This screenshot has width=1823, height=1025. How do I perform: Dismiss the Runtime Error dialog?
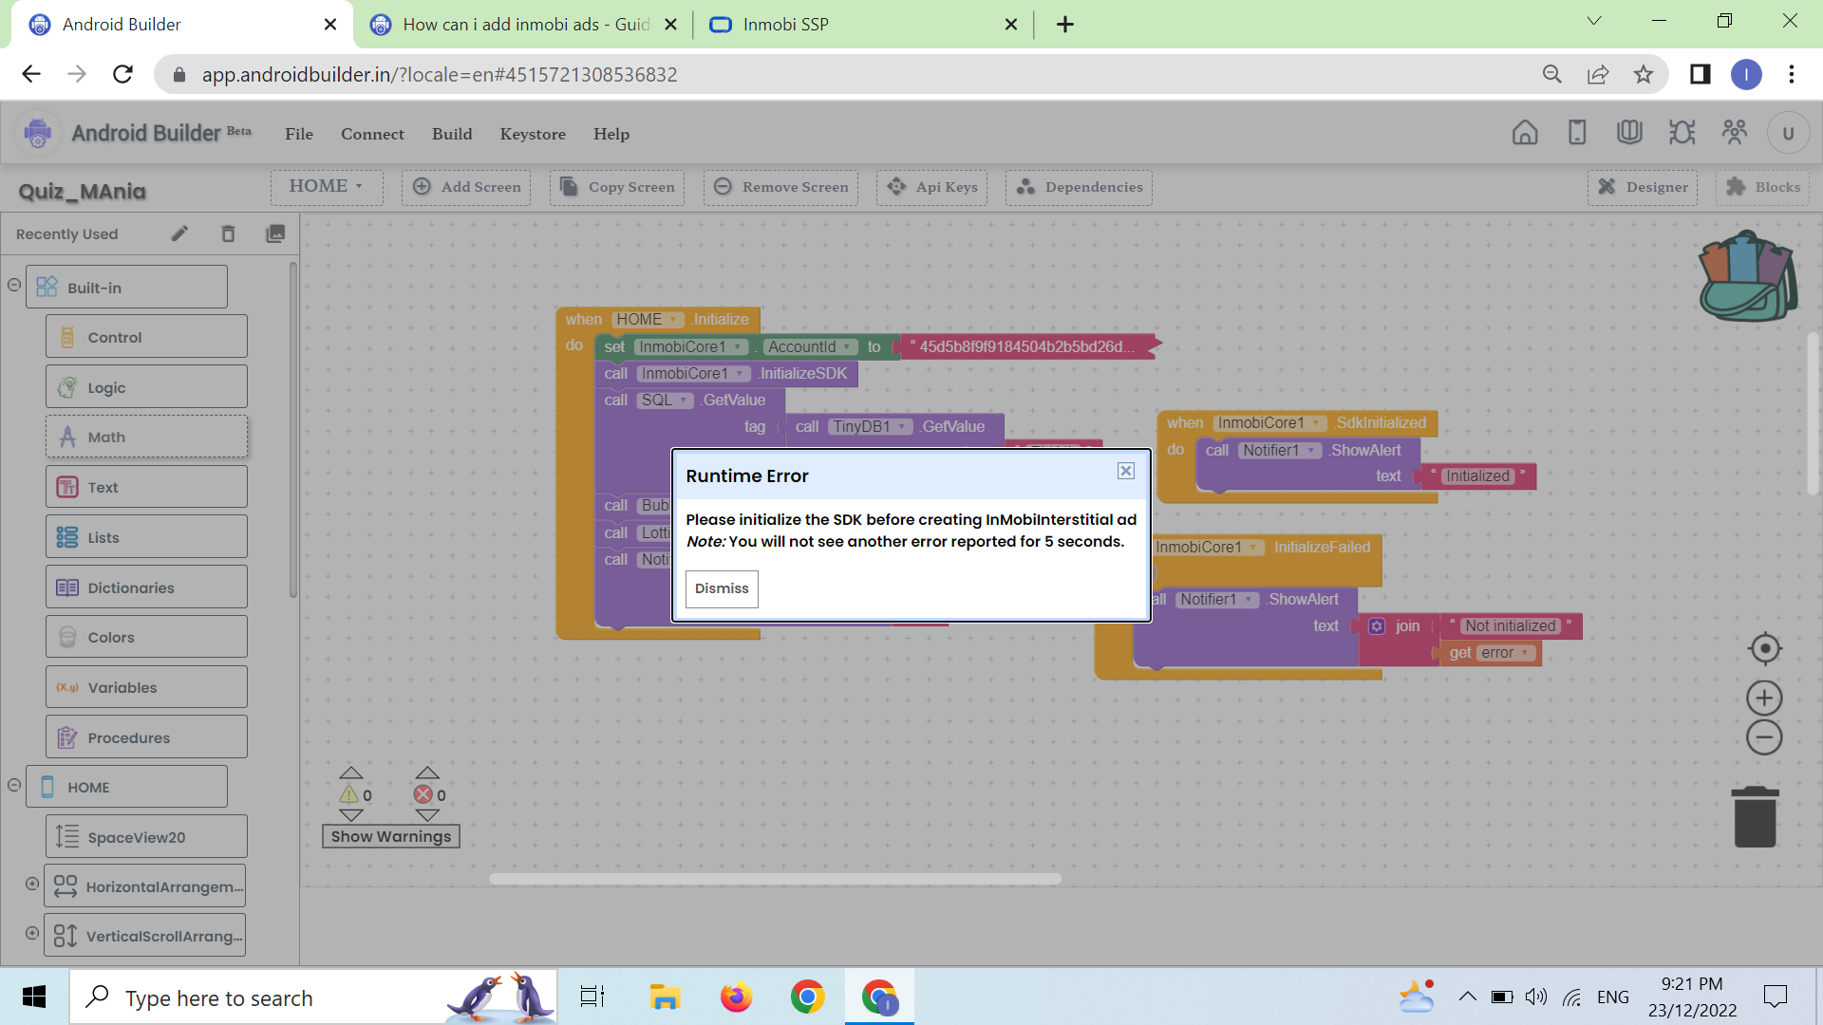click(722, 588)
